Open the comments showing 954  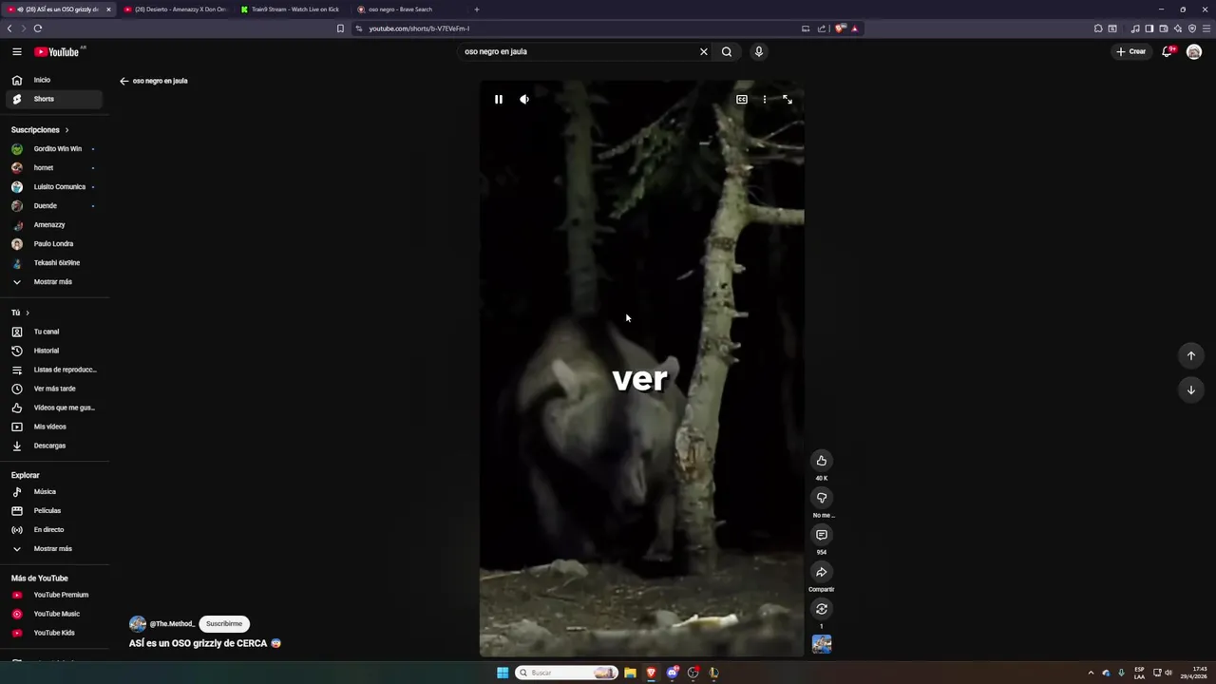(822, 535)
